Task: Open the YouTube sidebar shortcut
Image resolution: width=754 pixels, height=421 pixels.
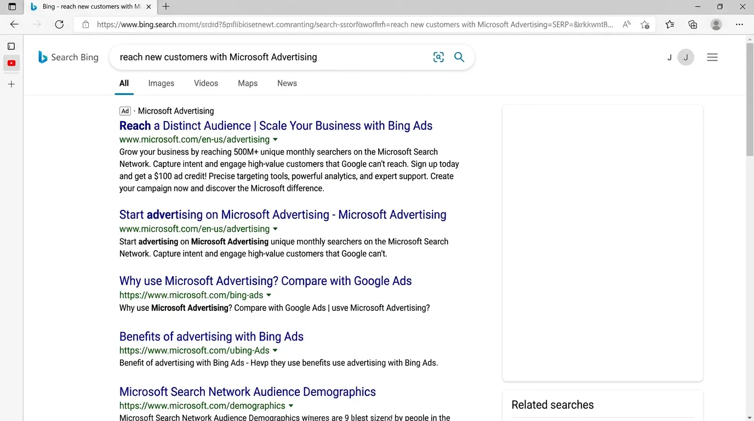Action: tap(12, 63)
